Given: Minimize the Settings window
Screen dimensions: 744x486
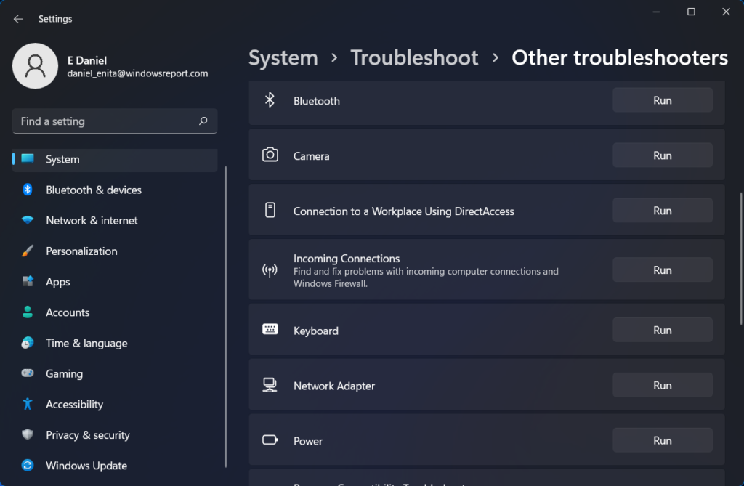Looking at the screenshot, I should [x=656, y=12].
